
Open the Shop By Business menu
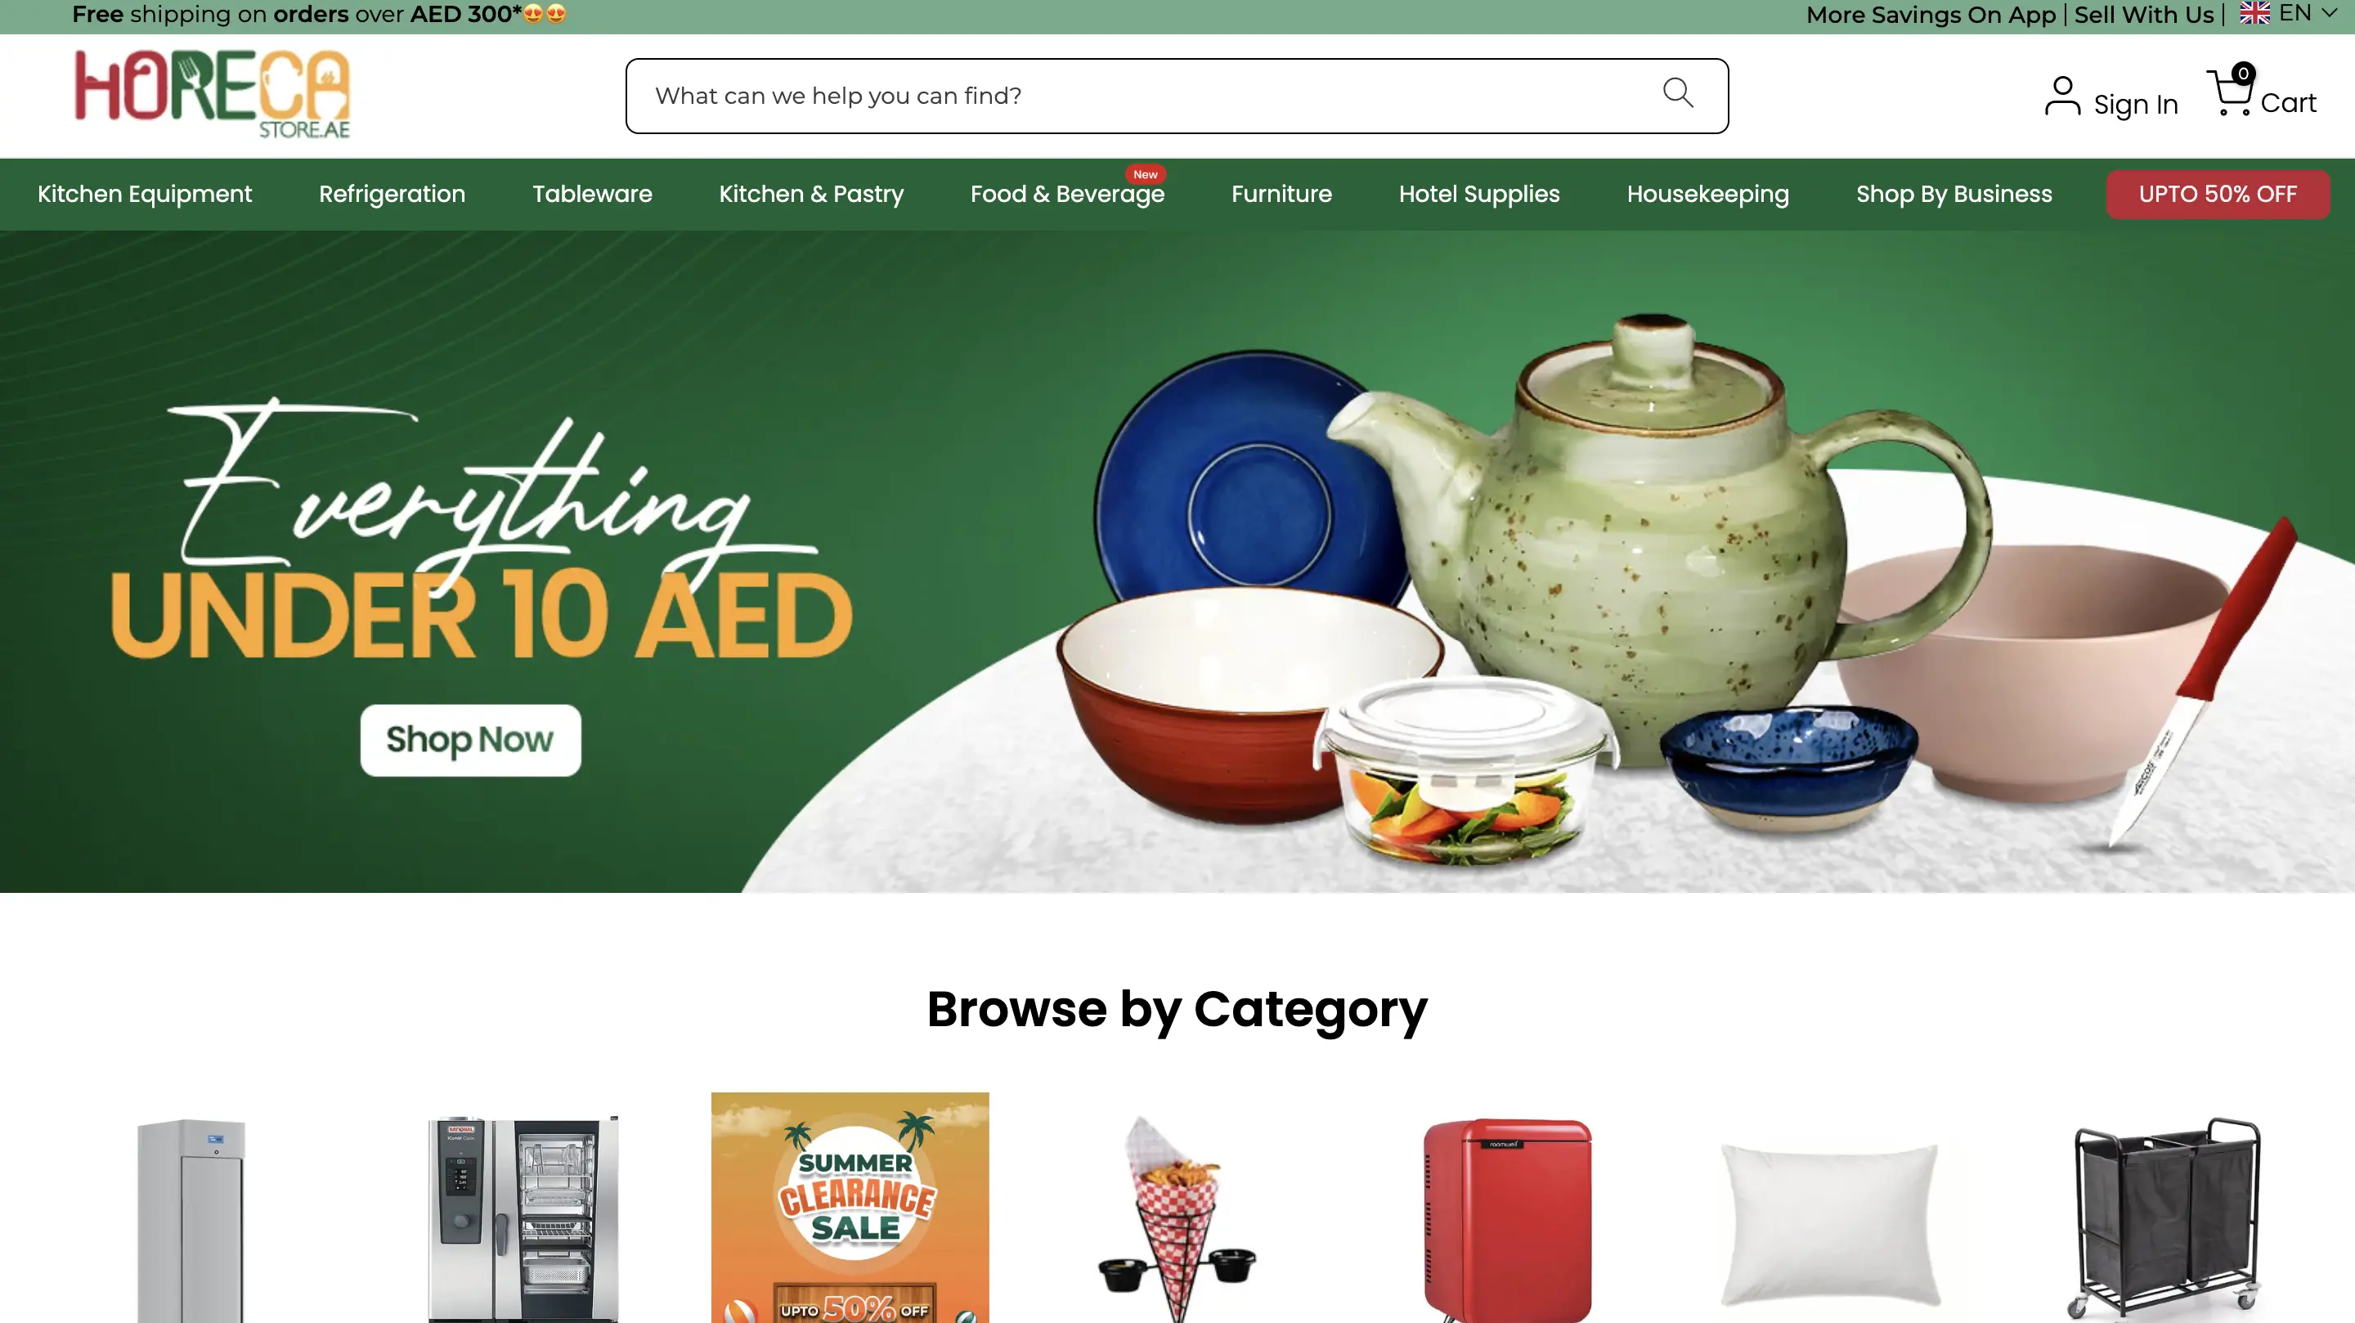(1954, 194)
